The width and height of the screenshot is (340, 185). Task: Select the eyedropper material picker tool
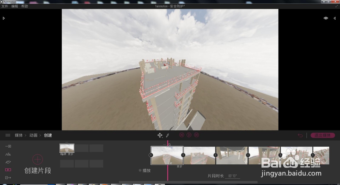167,136
